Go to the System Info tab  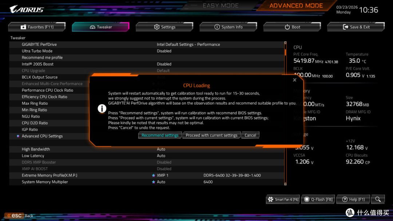228,27
